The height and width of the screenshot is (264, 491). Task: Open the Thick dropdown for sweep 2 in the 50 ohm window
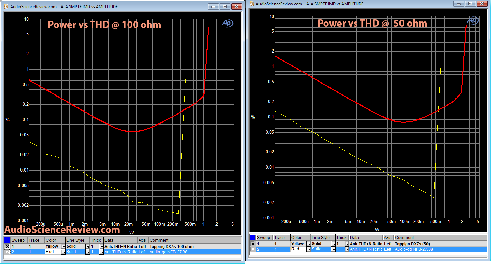pyautogui.click(x=347, y=249)
